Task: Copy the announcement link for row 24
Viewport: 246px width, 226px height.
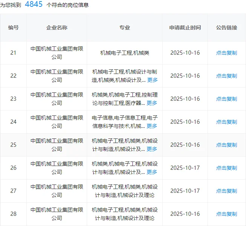Action: click(x=226, y=122)
